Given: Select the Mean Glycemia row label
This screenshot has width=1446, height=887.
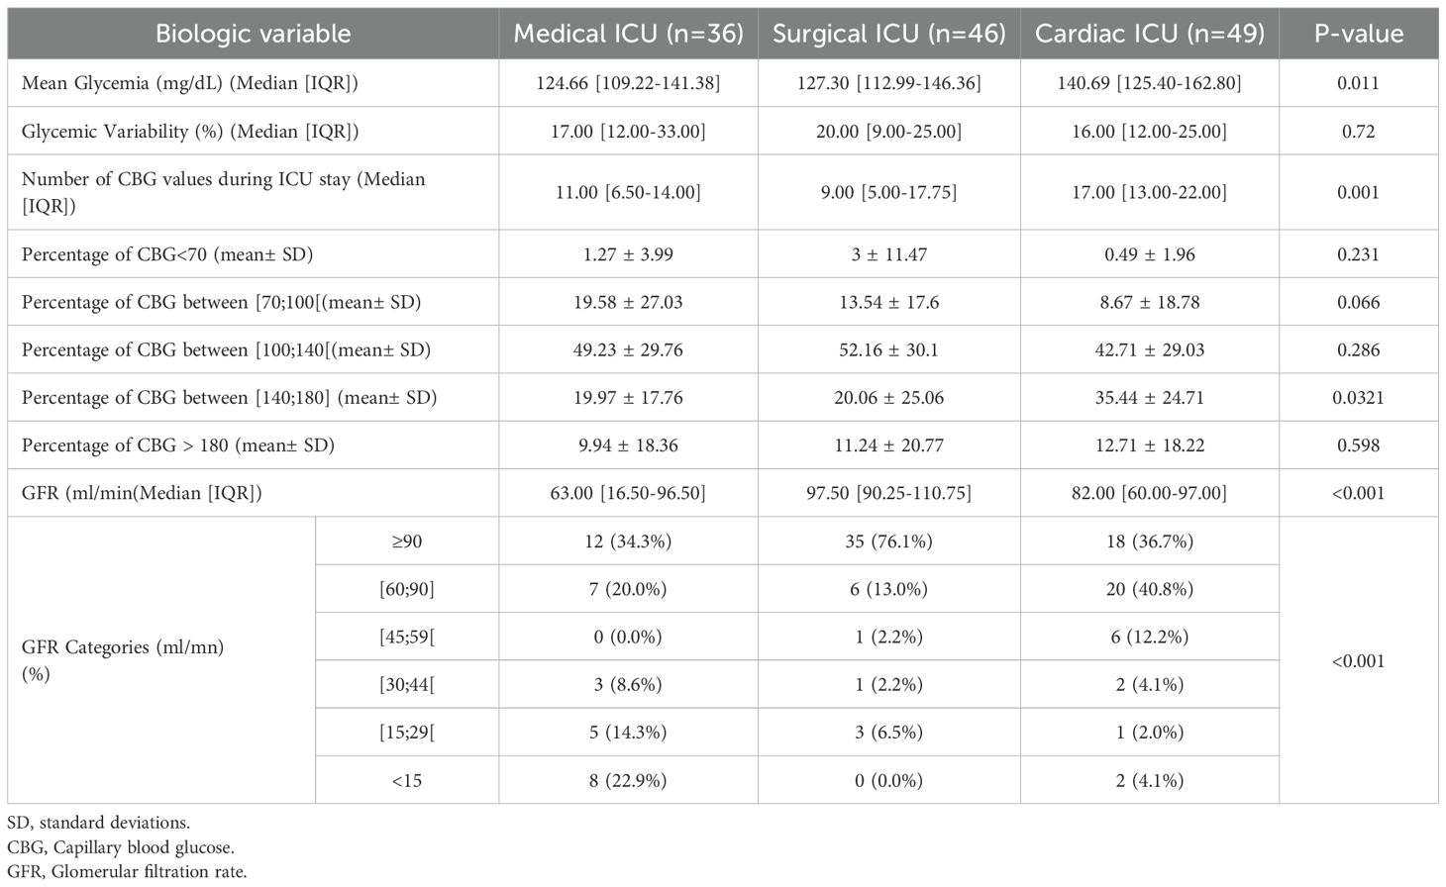Looking at the screenshot, I should click(x=189, y=83).
